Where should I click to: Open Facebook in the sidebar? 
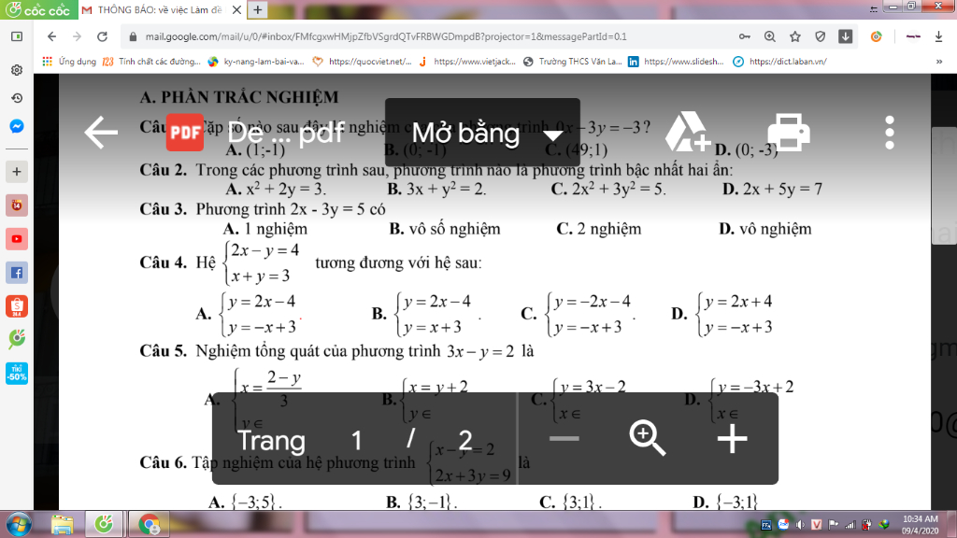tap(17, 273)
